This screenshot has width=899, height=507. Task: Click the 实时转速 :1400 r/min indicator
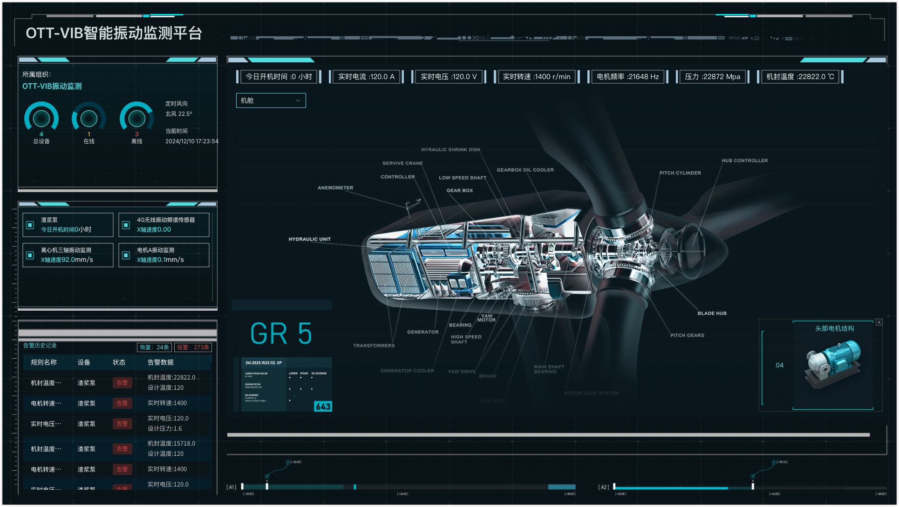[x=536, y=77]
